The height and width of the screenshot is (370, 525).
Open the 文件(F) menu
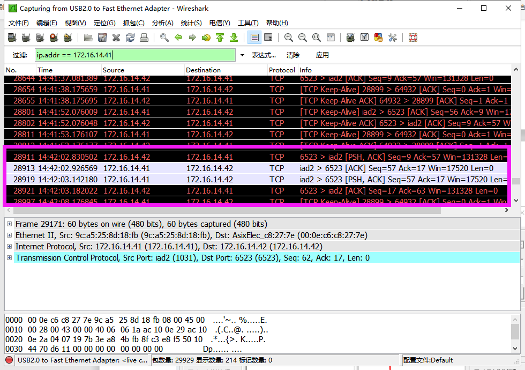[x=18, y=23]
